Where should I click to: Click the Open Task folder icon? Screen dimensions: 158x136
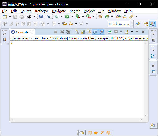coord(124,17)
